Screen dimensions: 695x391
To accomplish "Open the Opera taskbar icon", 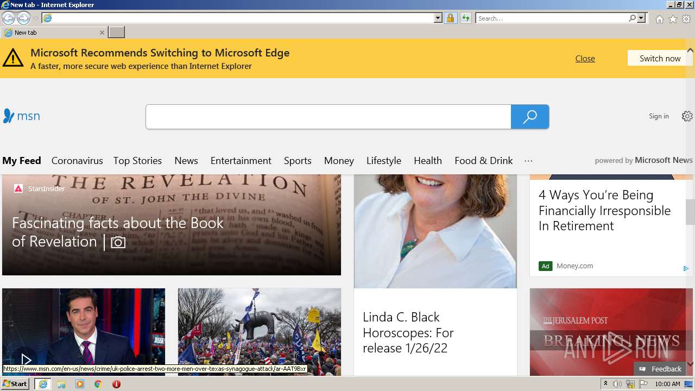I will (x=116, y=384).
